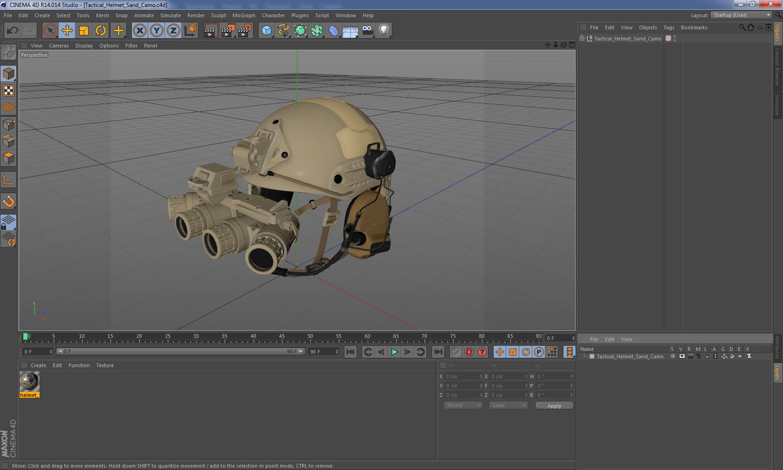Open the World coordinate system dropdown
Image resolution: width=783 pixels, height=470 pixels.
point(463,405)
